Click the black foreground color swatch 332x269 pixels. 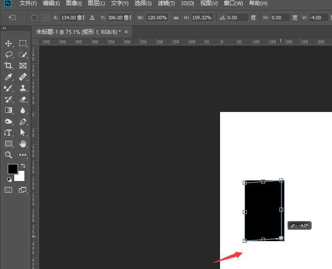click(x=12, y=169)
